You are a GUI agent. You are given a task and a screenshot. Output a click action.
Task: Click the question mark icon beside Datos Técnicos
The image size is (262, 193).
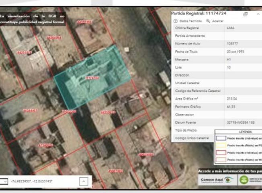click(176, 21)
